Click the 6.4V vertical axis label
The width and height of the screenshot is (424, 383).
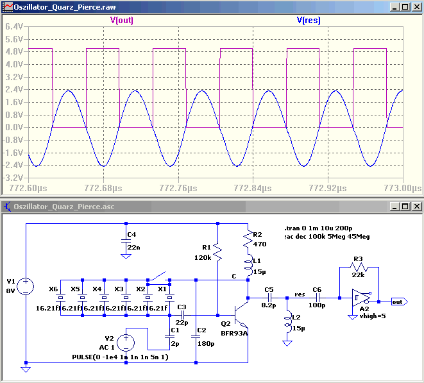(14, 26)
